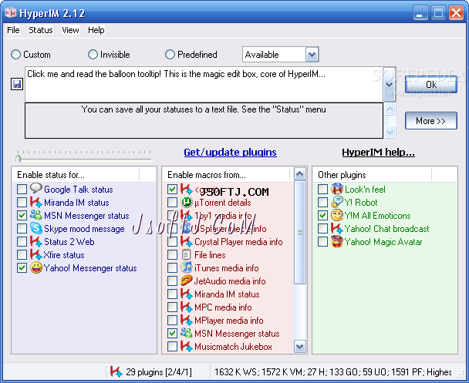Open the Status menu
Viewport: 469px width, 383px height.
41,30
